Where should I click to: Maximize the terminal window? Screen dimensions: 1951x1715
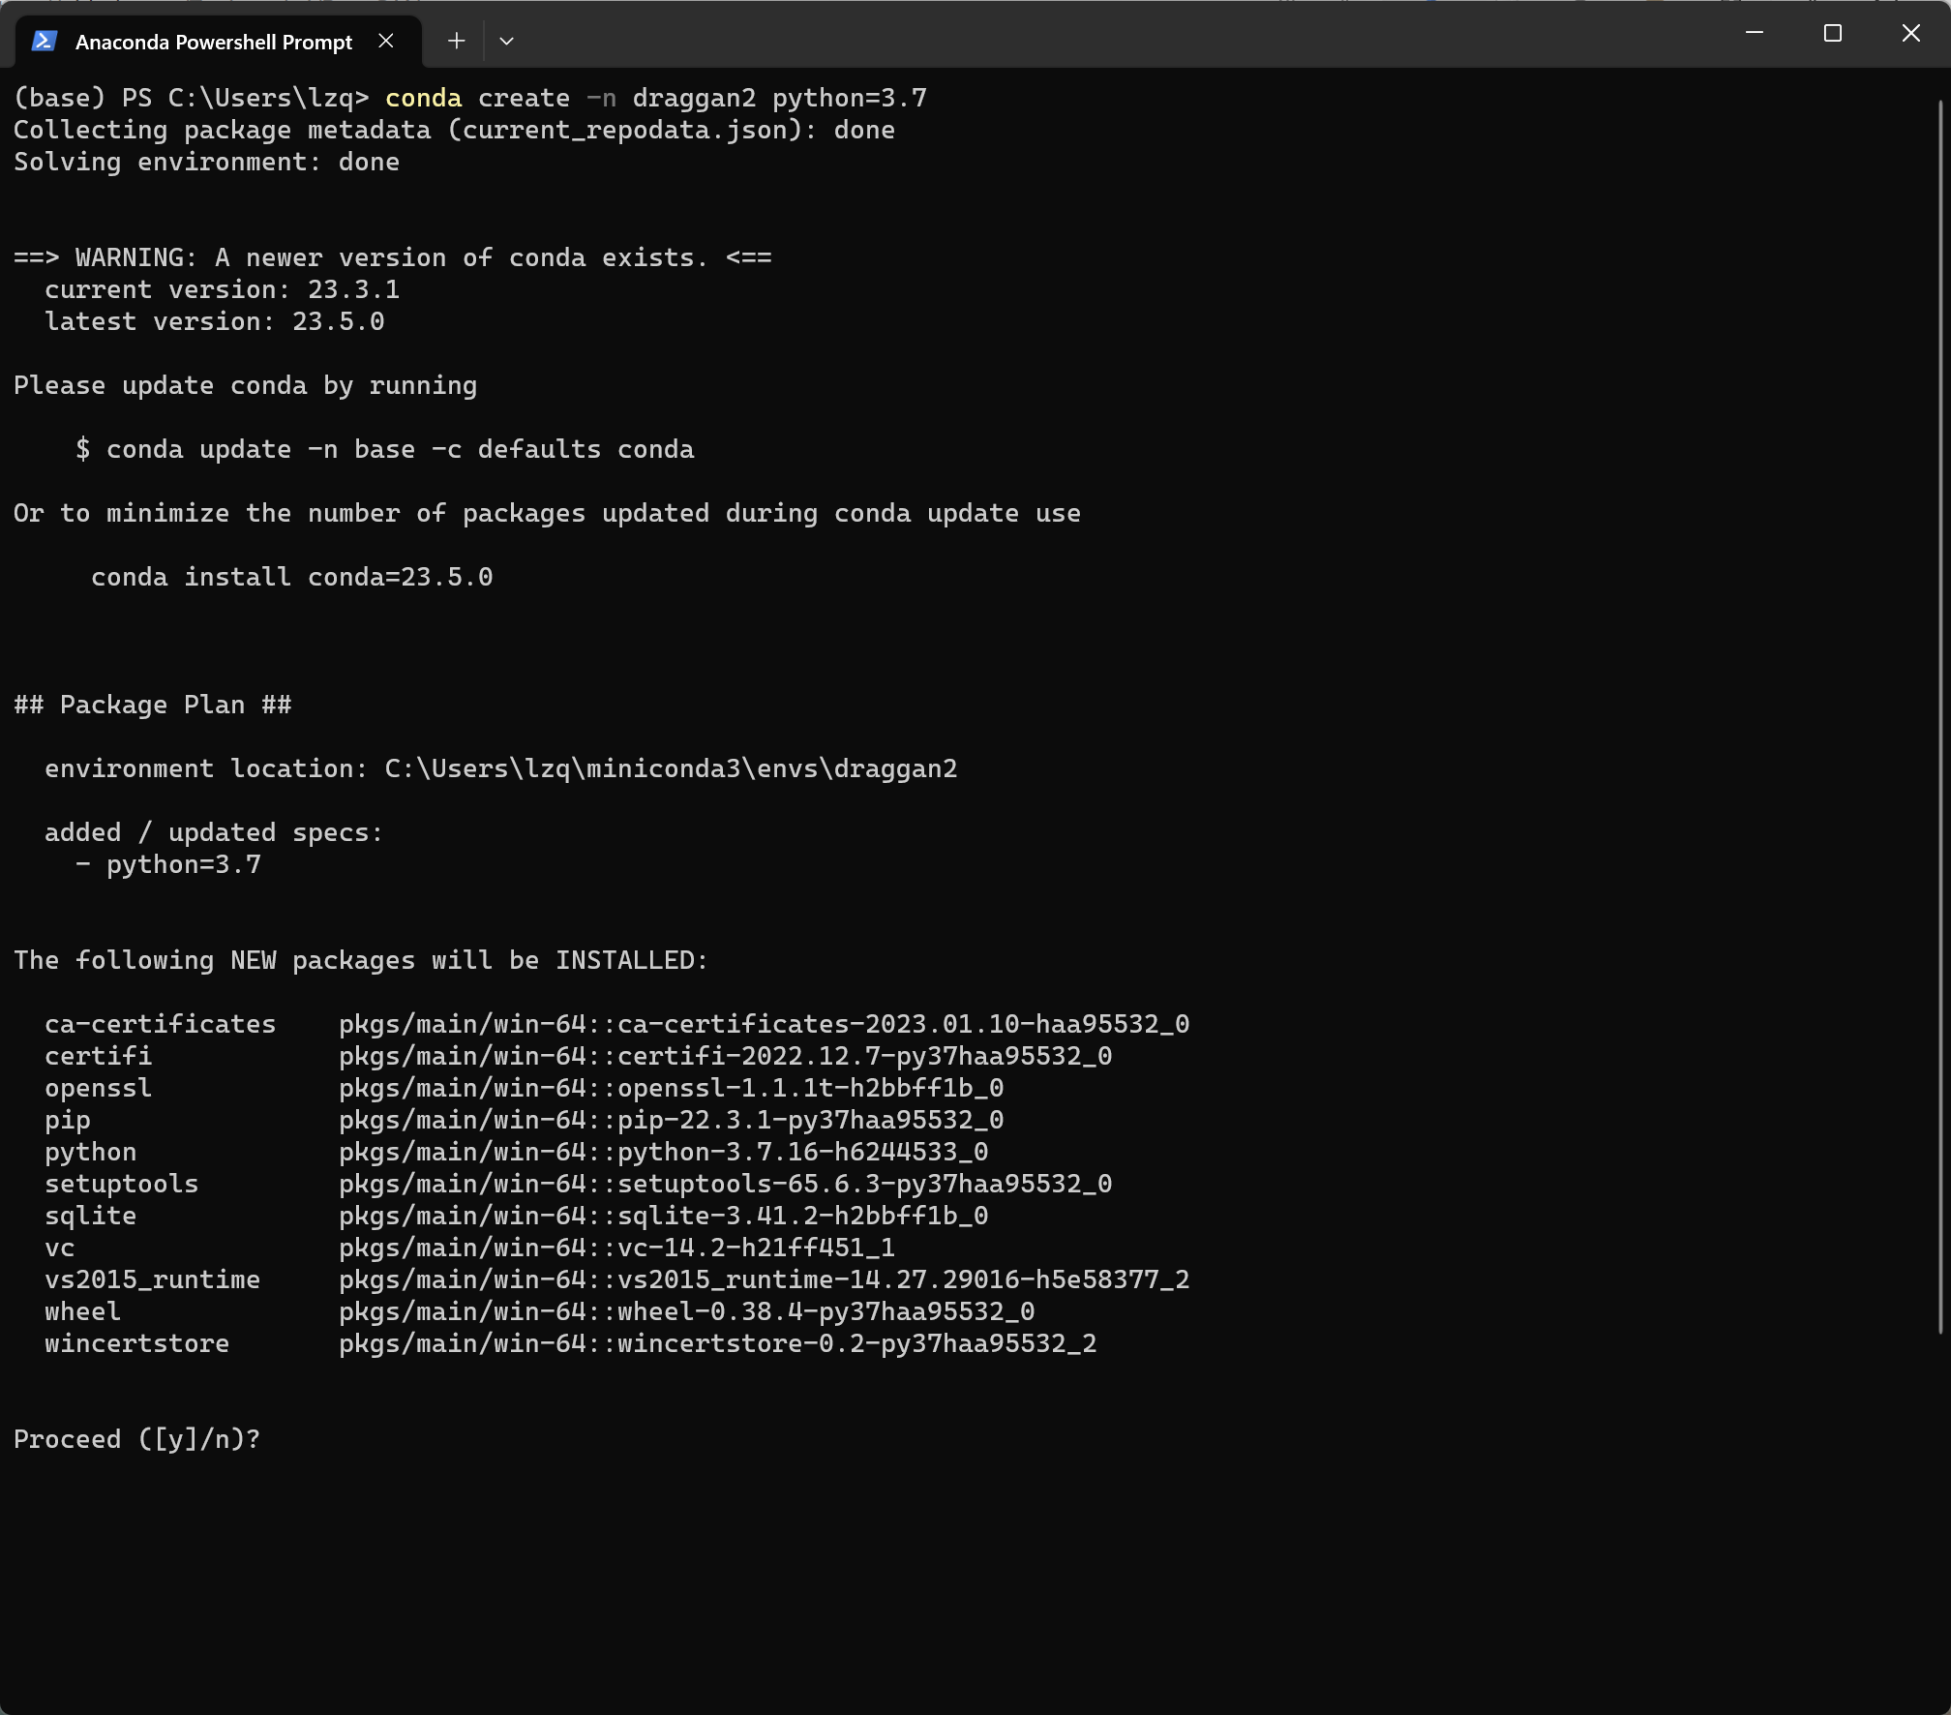click(x=1832, y=33)
